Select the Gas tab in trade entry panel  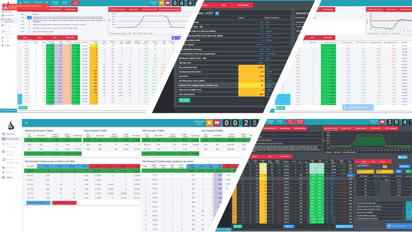pyautogui.click(x=373, y=162)
